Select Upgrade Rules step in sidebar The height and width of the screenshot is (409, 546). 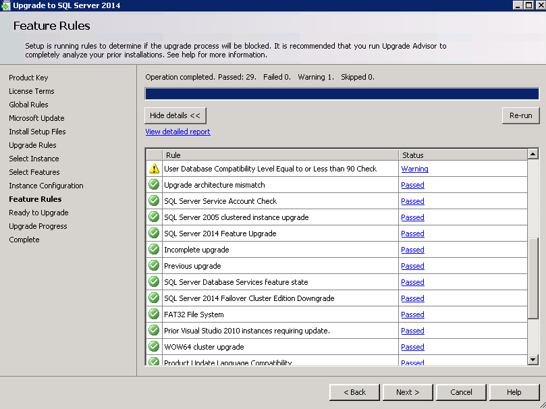[x=32, y=145]
